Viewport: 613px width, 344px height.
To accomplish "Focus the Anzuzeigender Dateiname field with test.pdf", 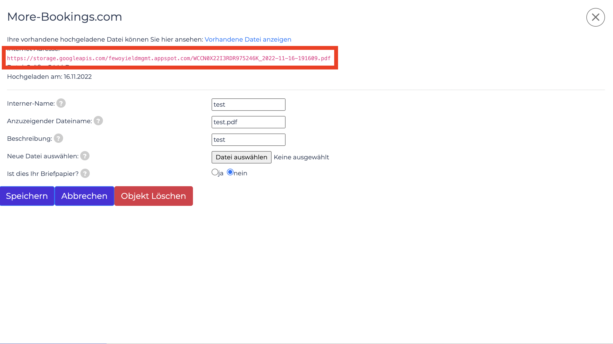I will click(x=249, y=122).
